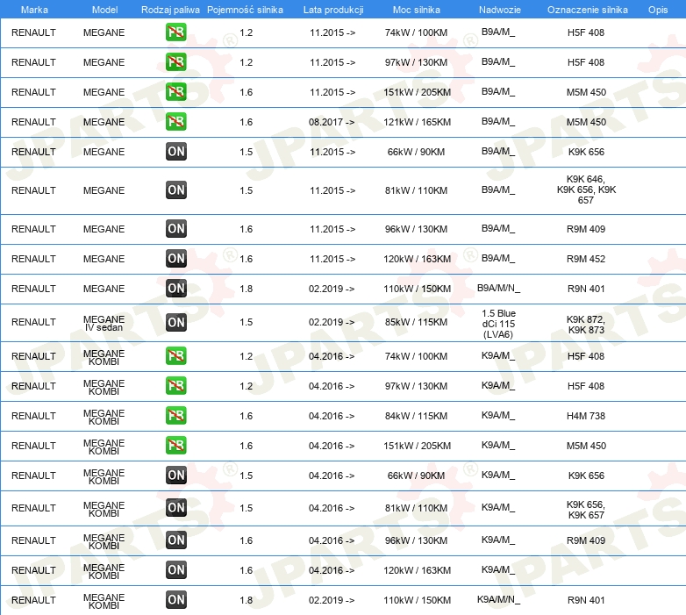Click the ON diesel icon for MEGANE 1.8 B9A/M/N_
The height and width of the screenshot is (615, 686).
tap(175, 289)
